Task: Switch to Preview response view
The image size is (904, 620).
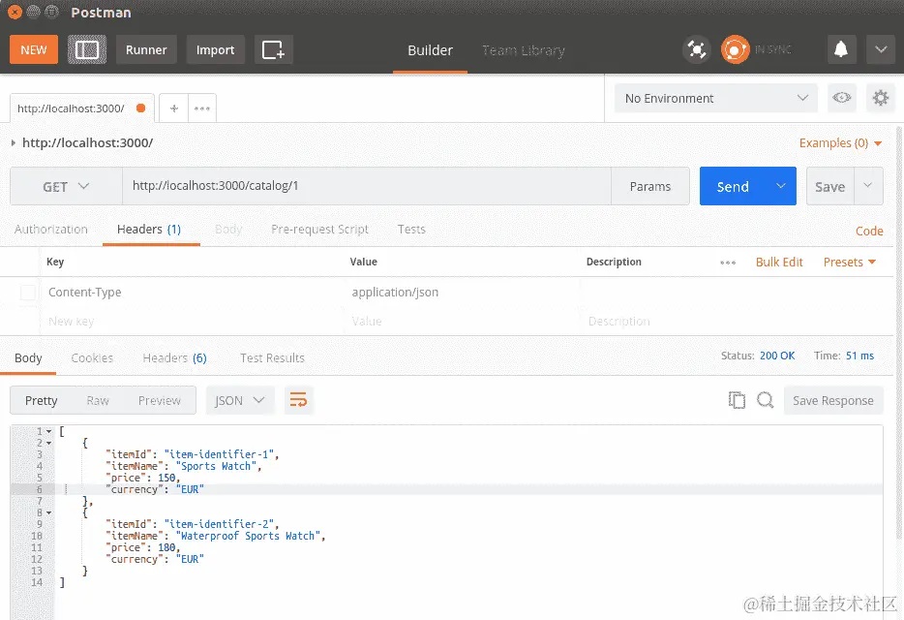Action: pyautogui.click(x=159, y=400)
